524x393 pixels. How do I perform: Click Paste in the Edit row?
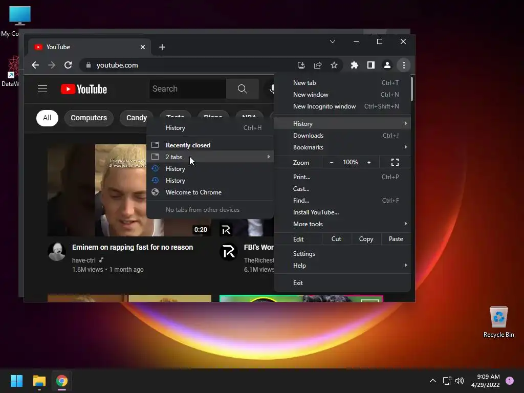(396, 239)
